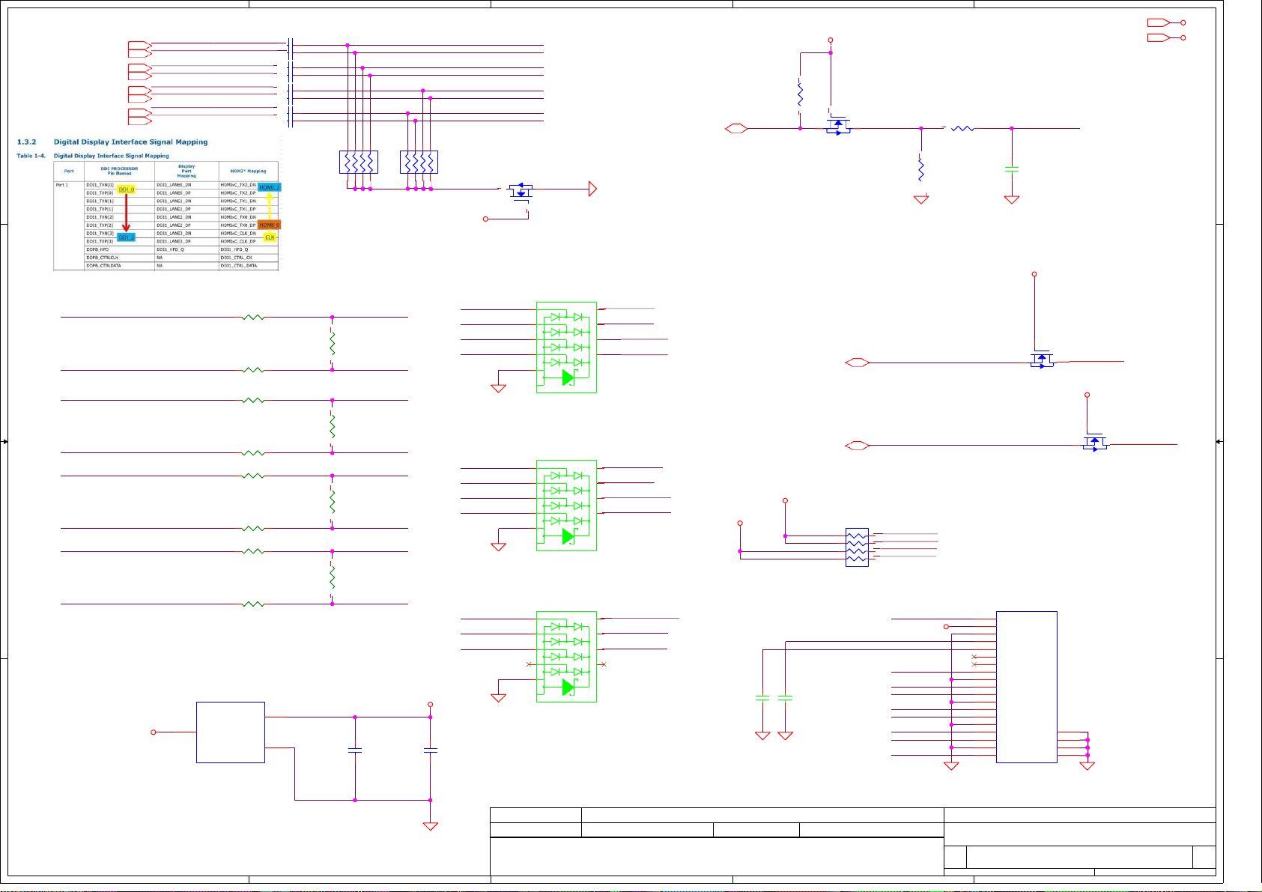Click the MOSFET symbol beside the red output arrow
Image resolution: width=1262 pixels, height=892 pixels.
point(521,192)
